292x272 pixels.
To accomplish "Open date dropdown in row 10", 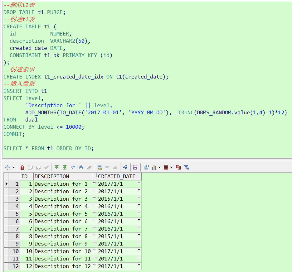I will [139, 250].
